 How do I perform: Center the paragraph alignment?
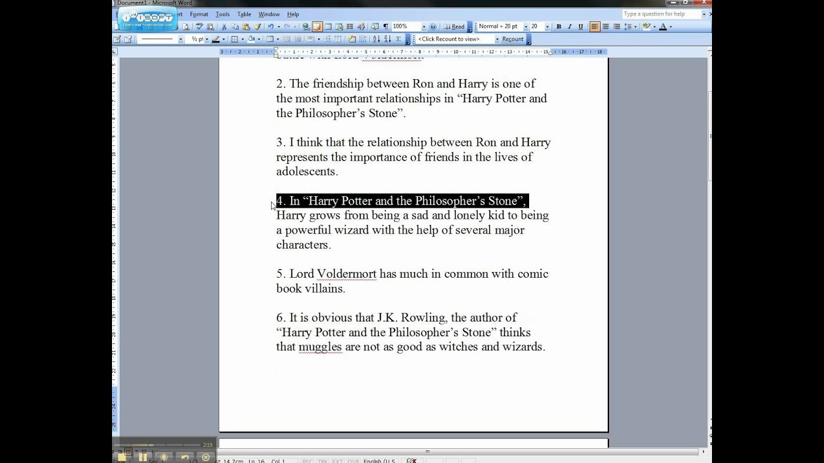pyautogui.click(x=606, y=26)
